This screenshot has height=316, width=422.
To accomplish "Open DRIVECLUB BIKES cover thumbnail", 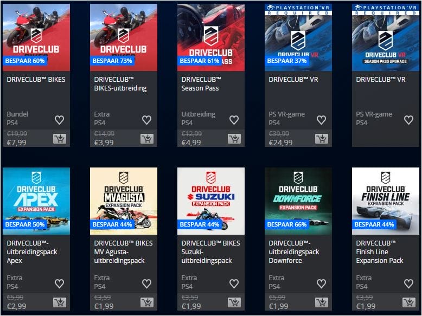I will pyautogui.click(x=36, y=37).
